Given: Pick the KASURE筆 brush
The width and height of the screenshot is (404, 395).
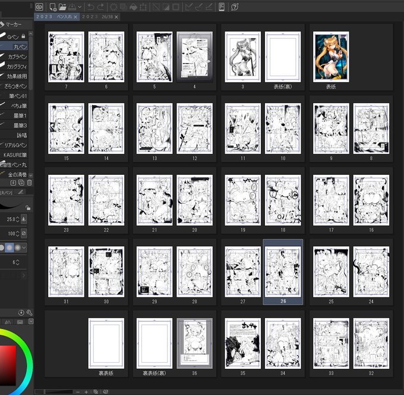Looking at the screenshot, I should pyautogui.click(x=14, y=155).
